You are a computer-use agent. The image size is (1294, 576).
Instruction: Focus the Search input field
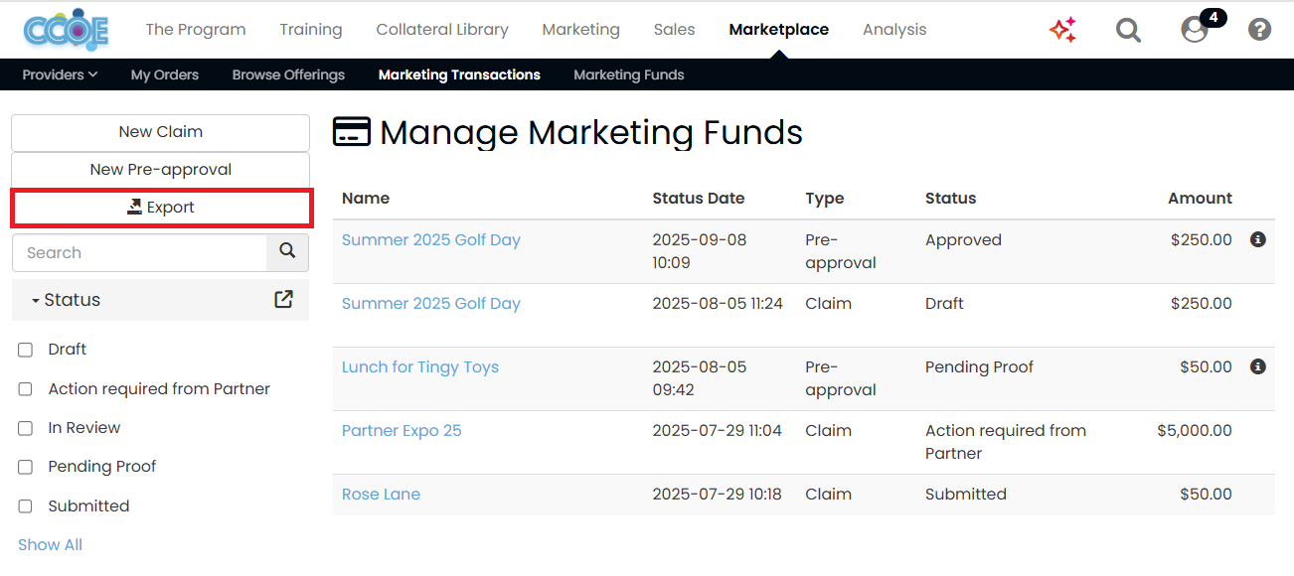tap(139, 252)
